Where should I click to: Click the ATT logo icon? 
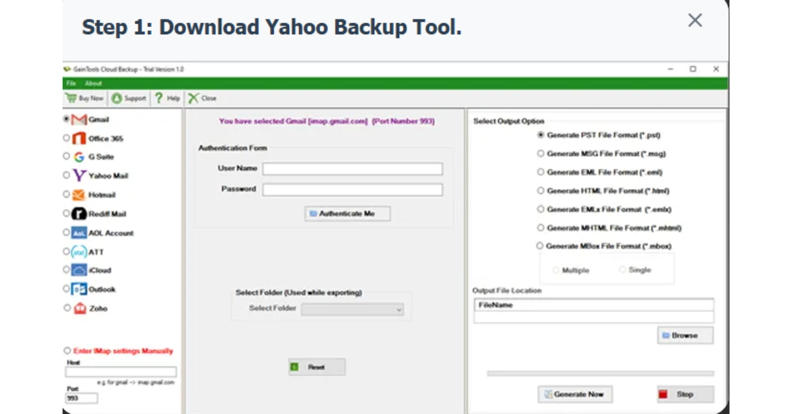(79, 252)
